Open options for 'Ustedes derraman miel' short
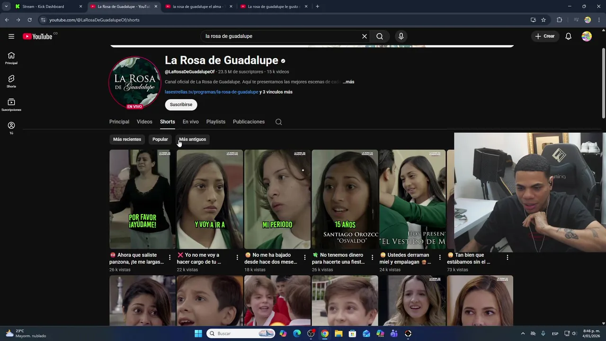Viewport: 606px width, 341px height. click(x=440, y=258)
